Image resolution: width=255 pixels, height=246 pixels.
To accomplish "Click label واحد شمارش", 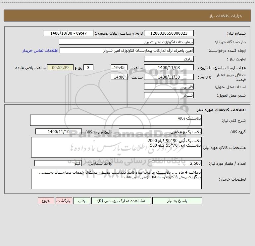I will [100, 164].
